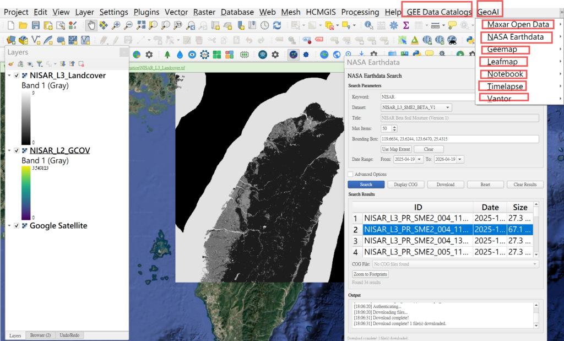
Task: Click the blue Search button
Action: pos(366,185)
